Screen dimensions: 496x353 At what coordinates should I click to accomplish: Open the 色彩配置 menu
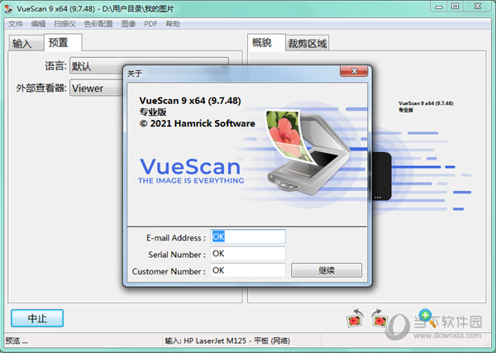click(98, 24)
